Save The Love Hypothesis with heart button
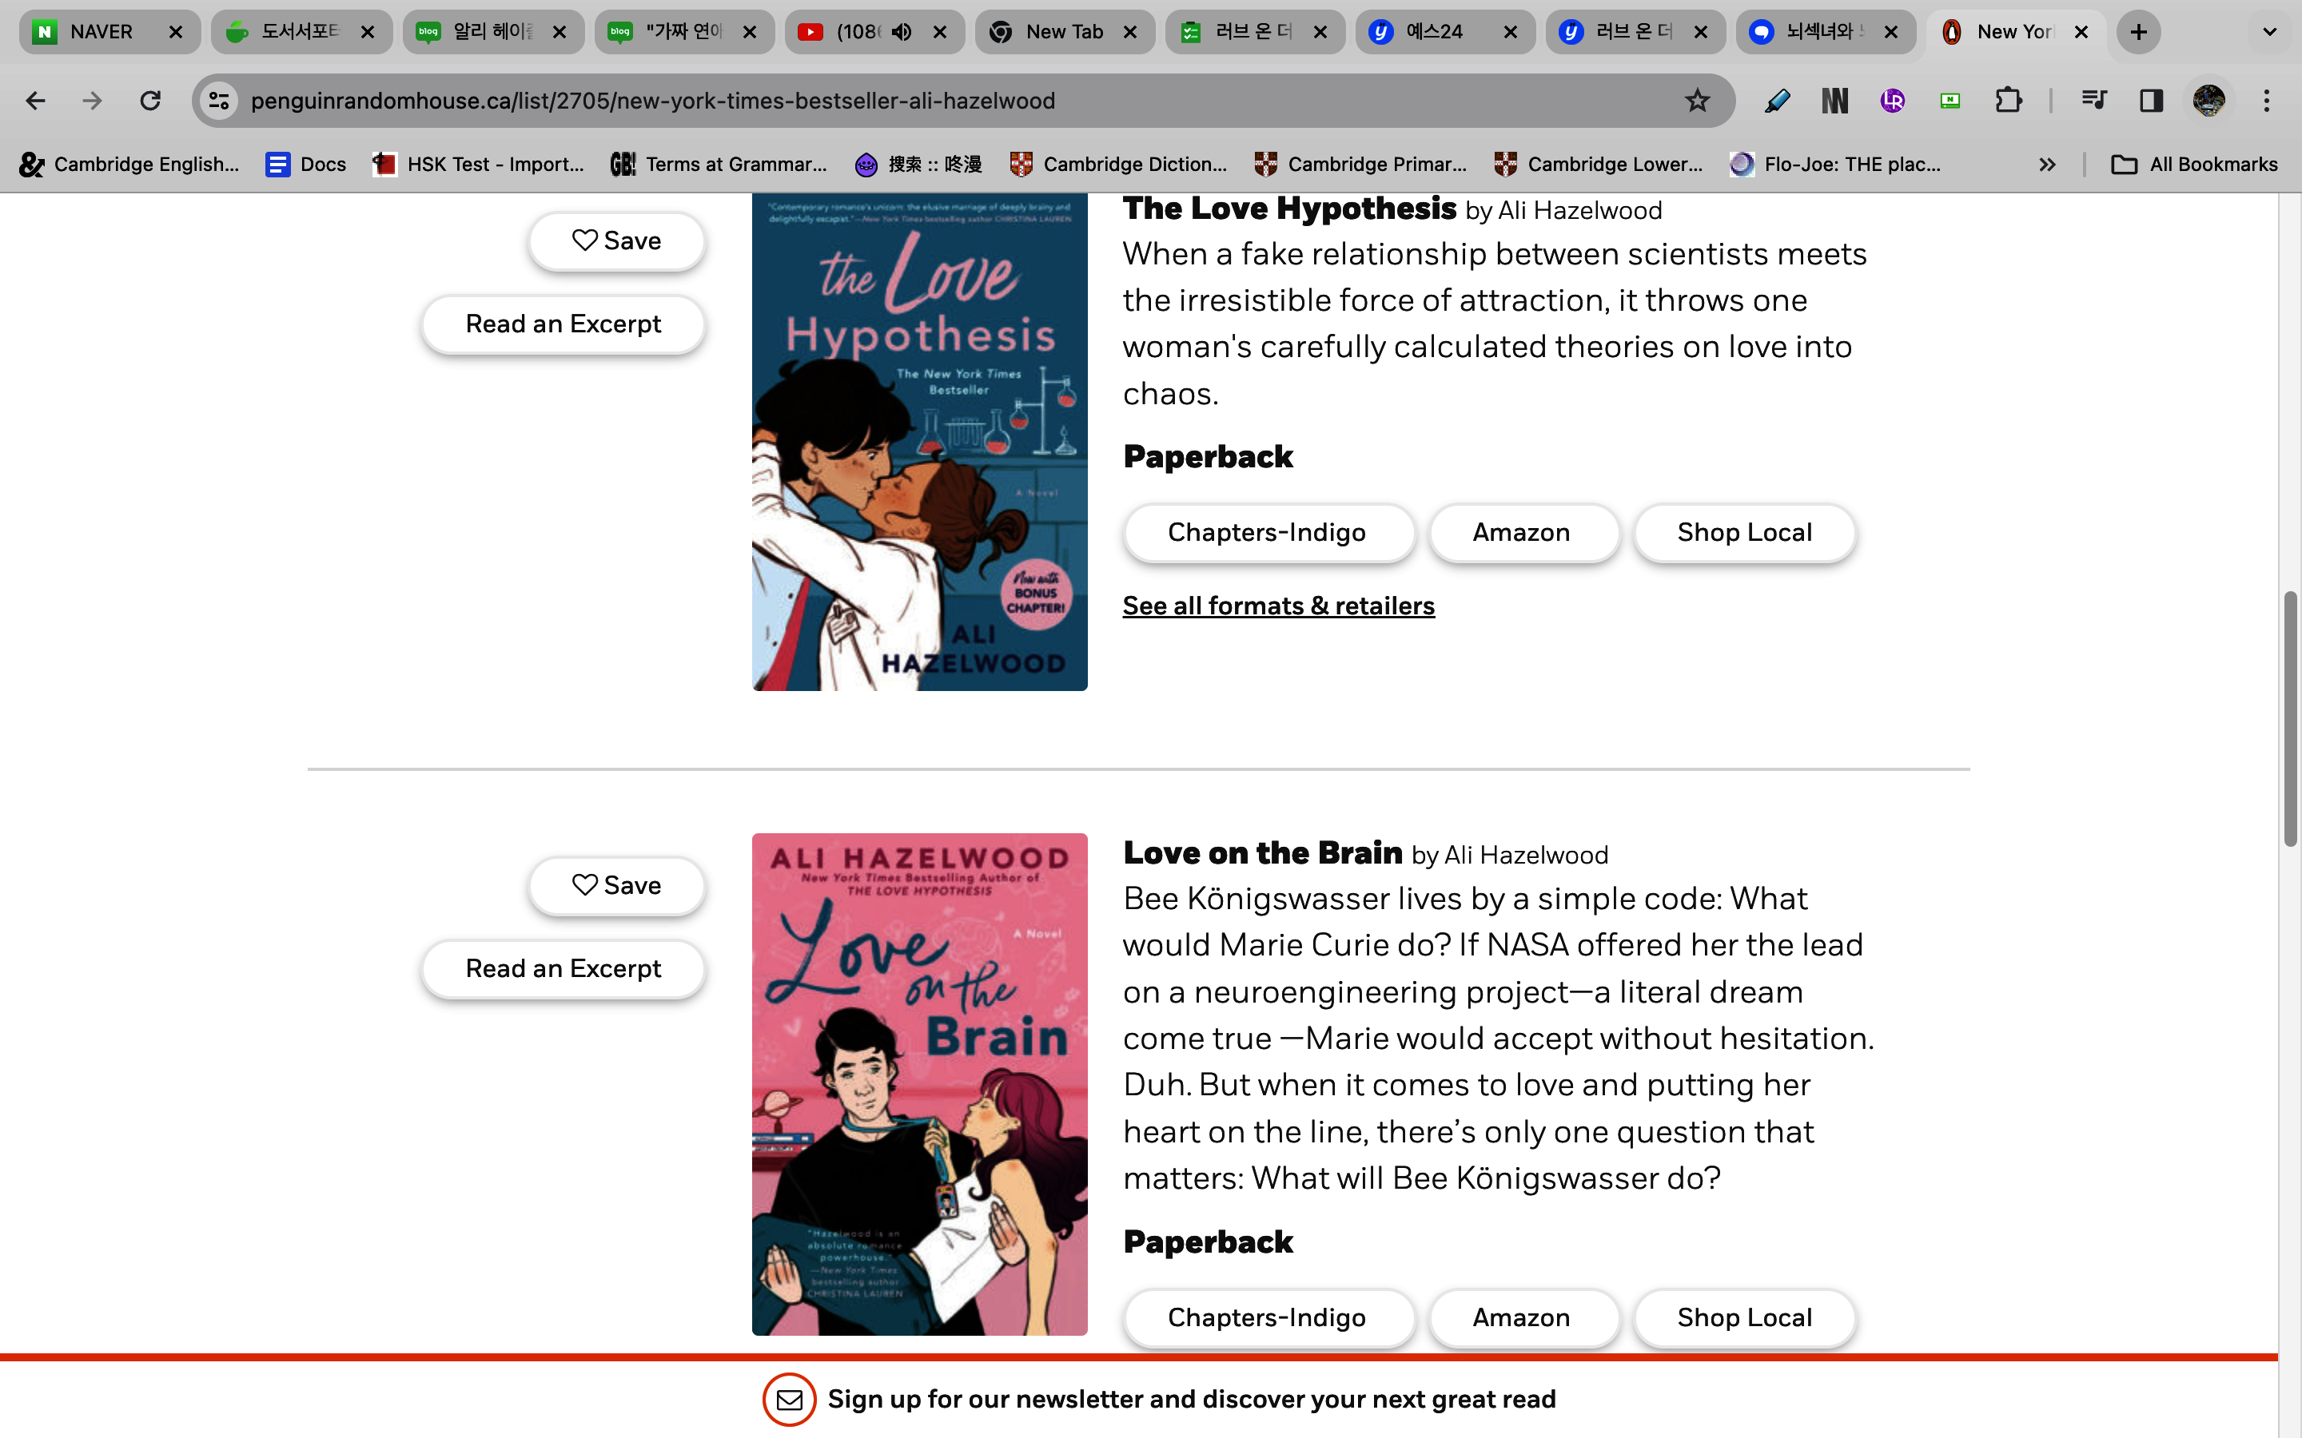This screenshot has width=2302, height=1438. [x=616, y=240]
